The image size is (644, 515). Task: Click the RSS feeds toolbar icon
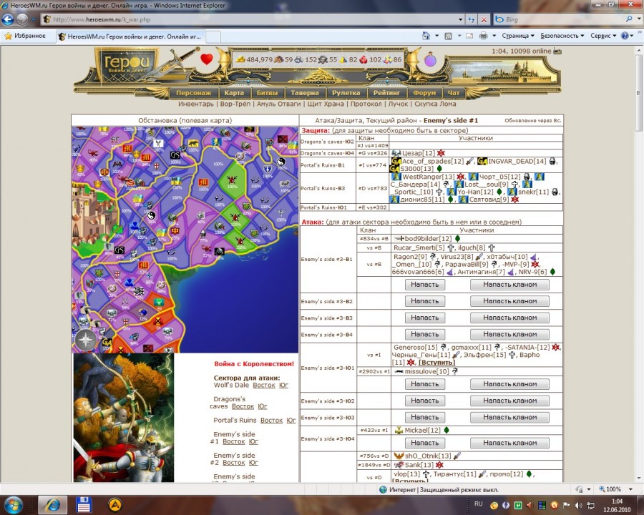point(448,36)
